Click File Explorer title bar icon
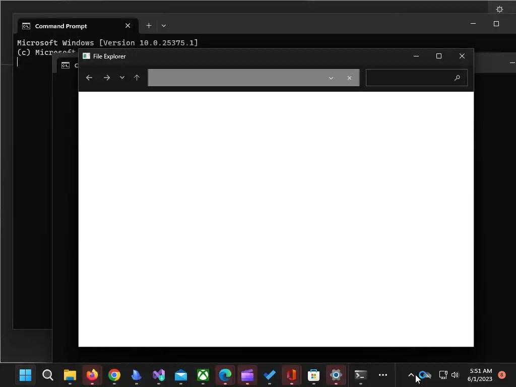 [x=87, y=56]
